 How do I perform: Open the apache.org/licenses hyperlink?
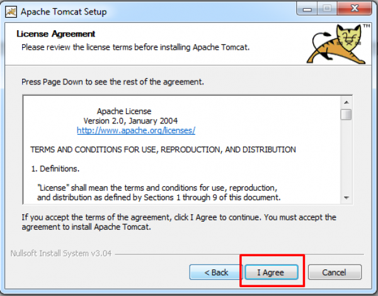136,130
